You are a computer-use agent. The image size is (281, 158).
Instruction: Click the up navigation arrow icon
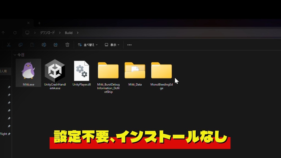coord(3,33)
